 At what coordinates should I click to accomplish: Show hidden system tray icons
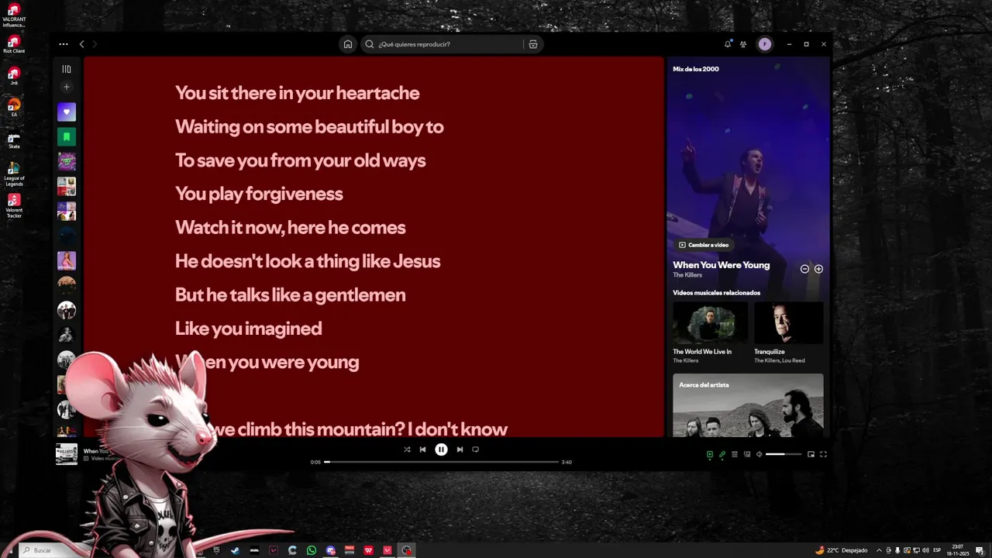(x=879, y=550)
